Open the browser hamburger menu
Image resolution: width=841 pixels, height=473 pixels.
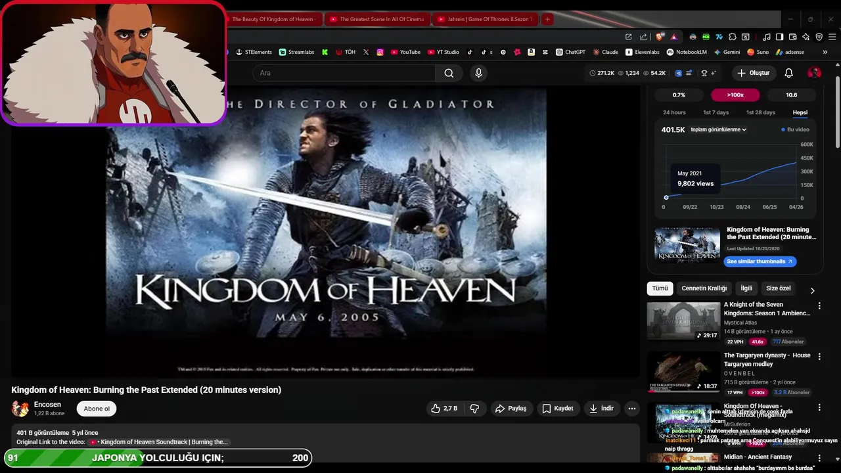coord(831,37)
